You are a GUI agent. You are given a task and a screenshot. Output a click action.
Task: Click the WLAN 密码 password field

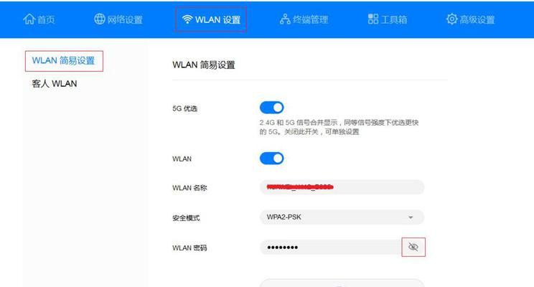click(x=330, y=247)
